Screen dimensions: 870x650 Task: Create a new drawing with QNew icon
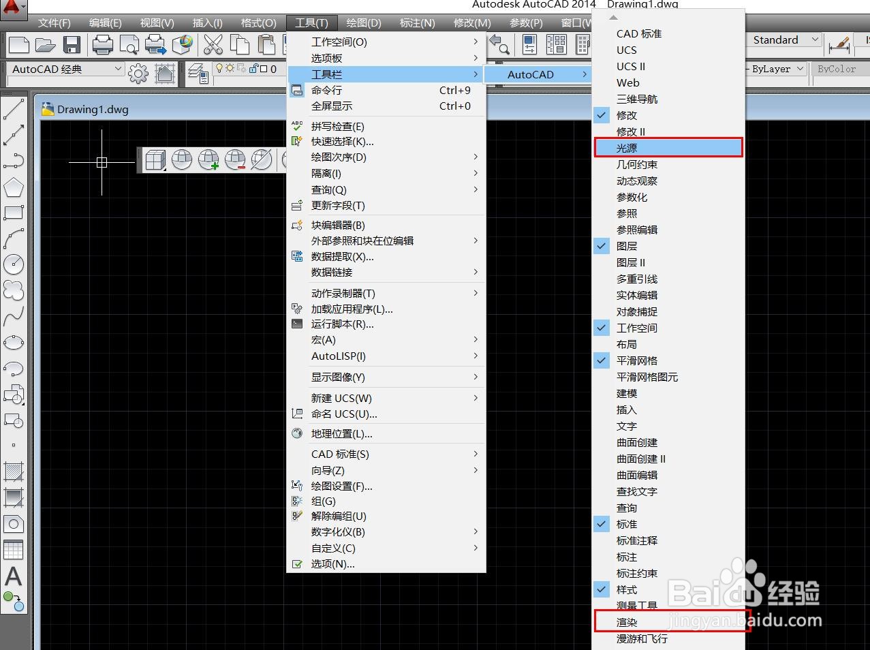point(18,45)
